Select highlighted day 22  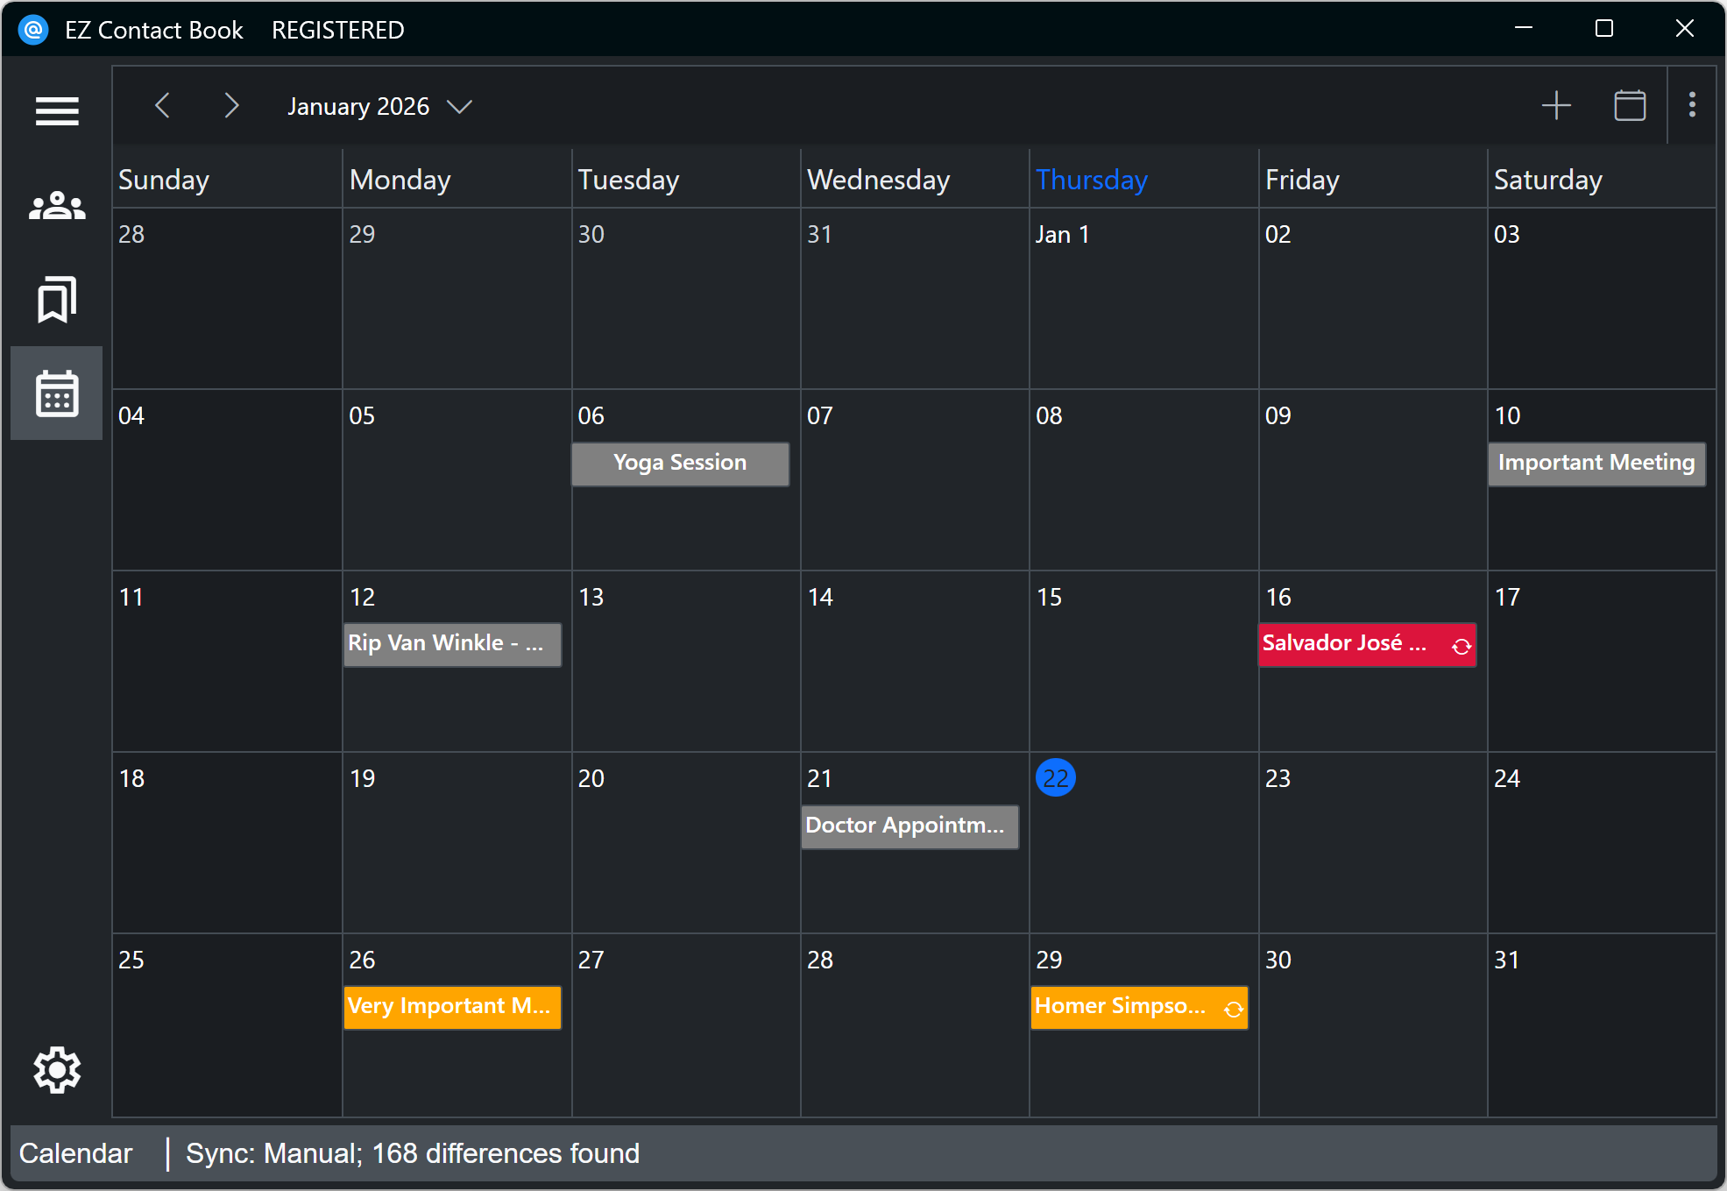[x=1055, y=778]
